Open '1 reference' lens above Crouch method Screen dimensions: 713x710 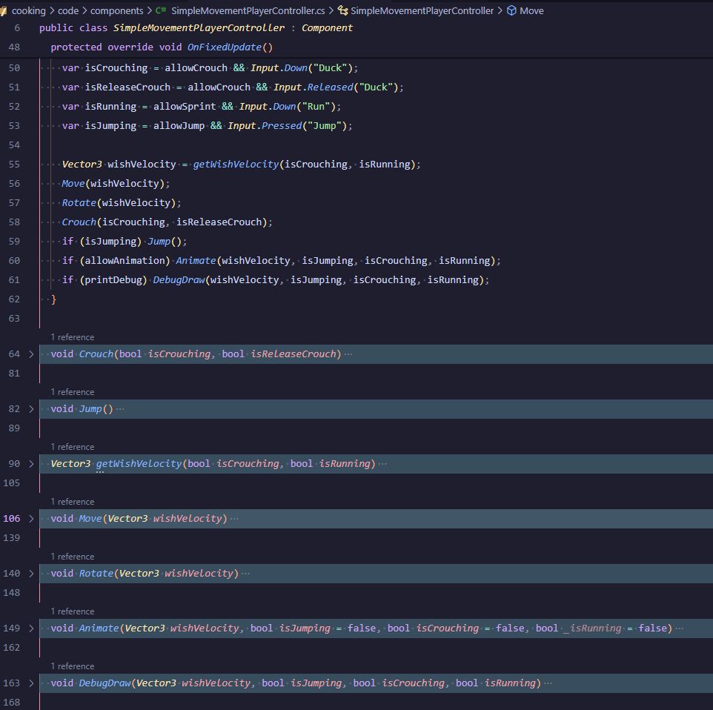click(x=73, y=337)
